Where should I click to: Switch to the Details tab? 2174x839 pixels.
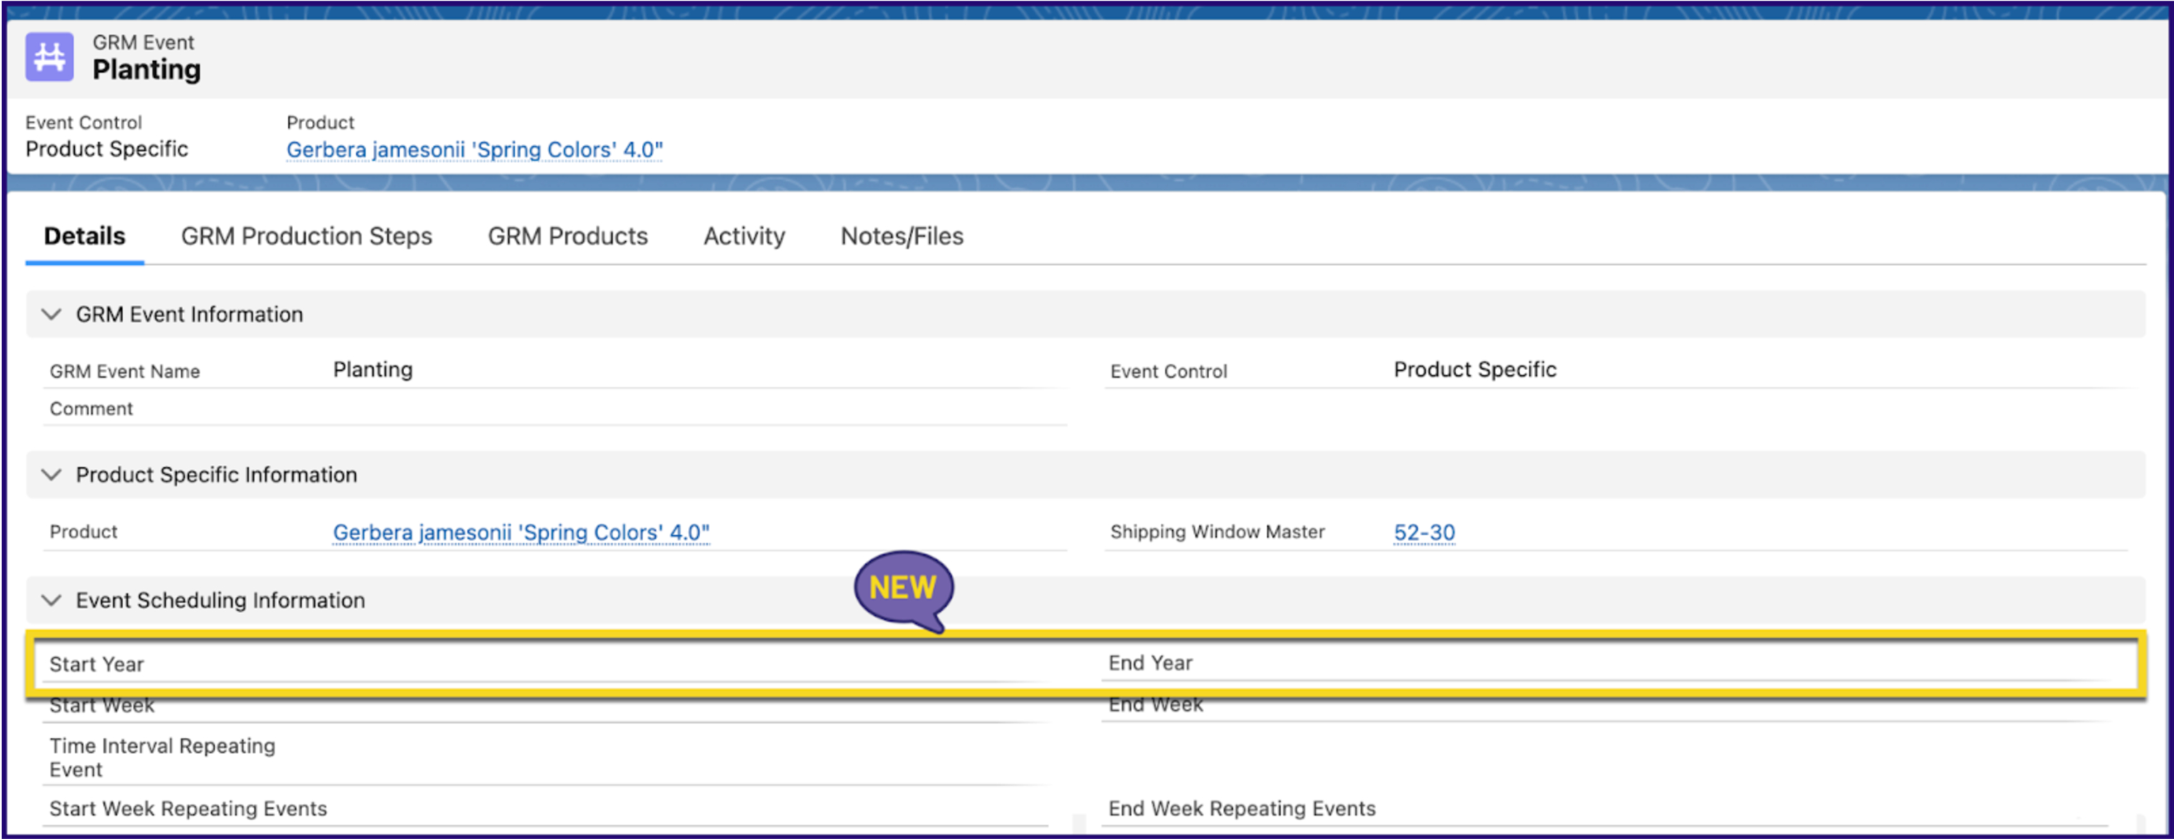click(85, 236)
